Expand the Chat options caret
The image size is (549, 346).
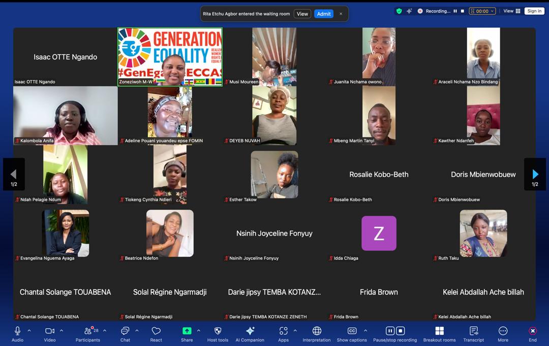(x=137, y=330)
